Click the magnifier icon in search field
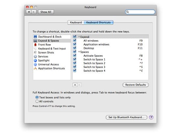This screenshot has width=181, height=134. click(127, 12)
